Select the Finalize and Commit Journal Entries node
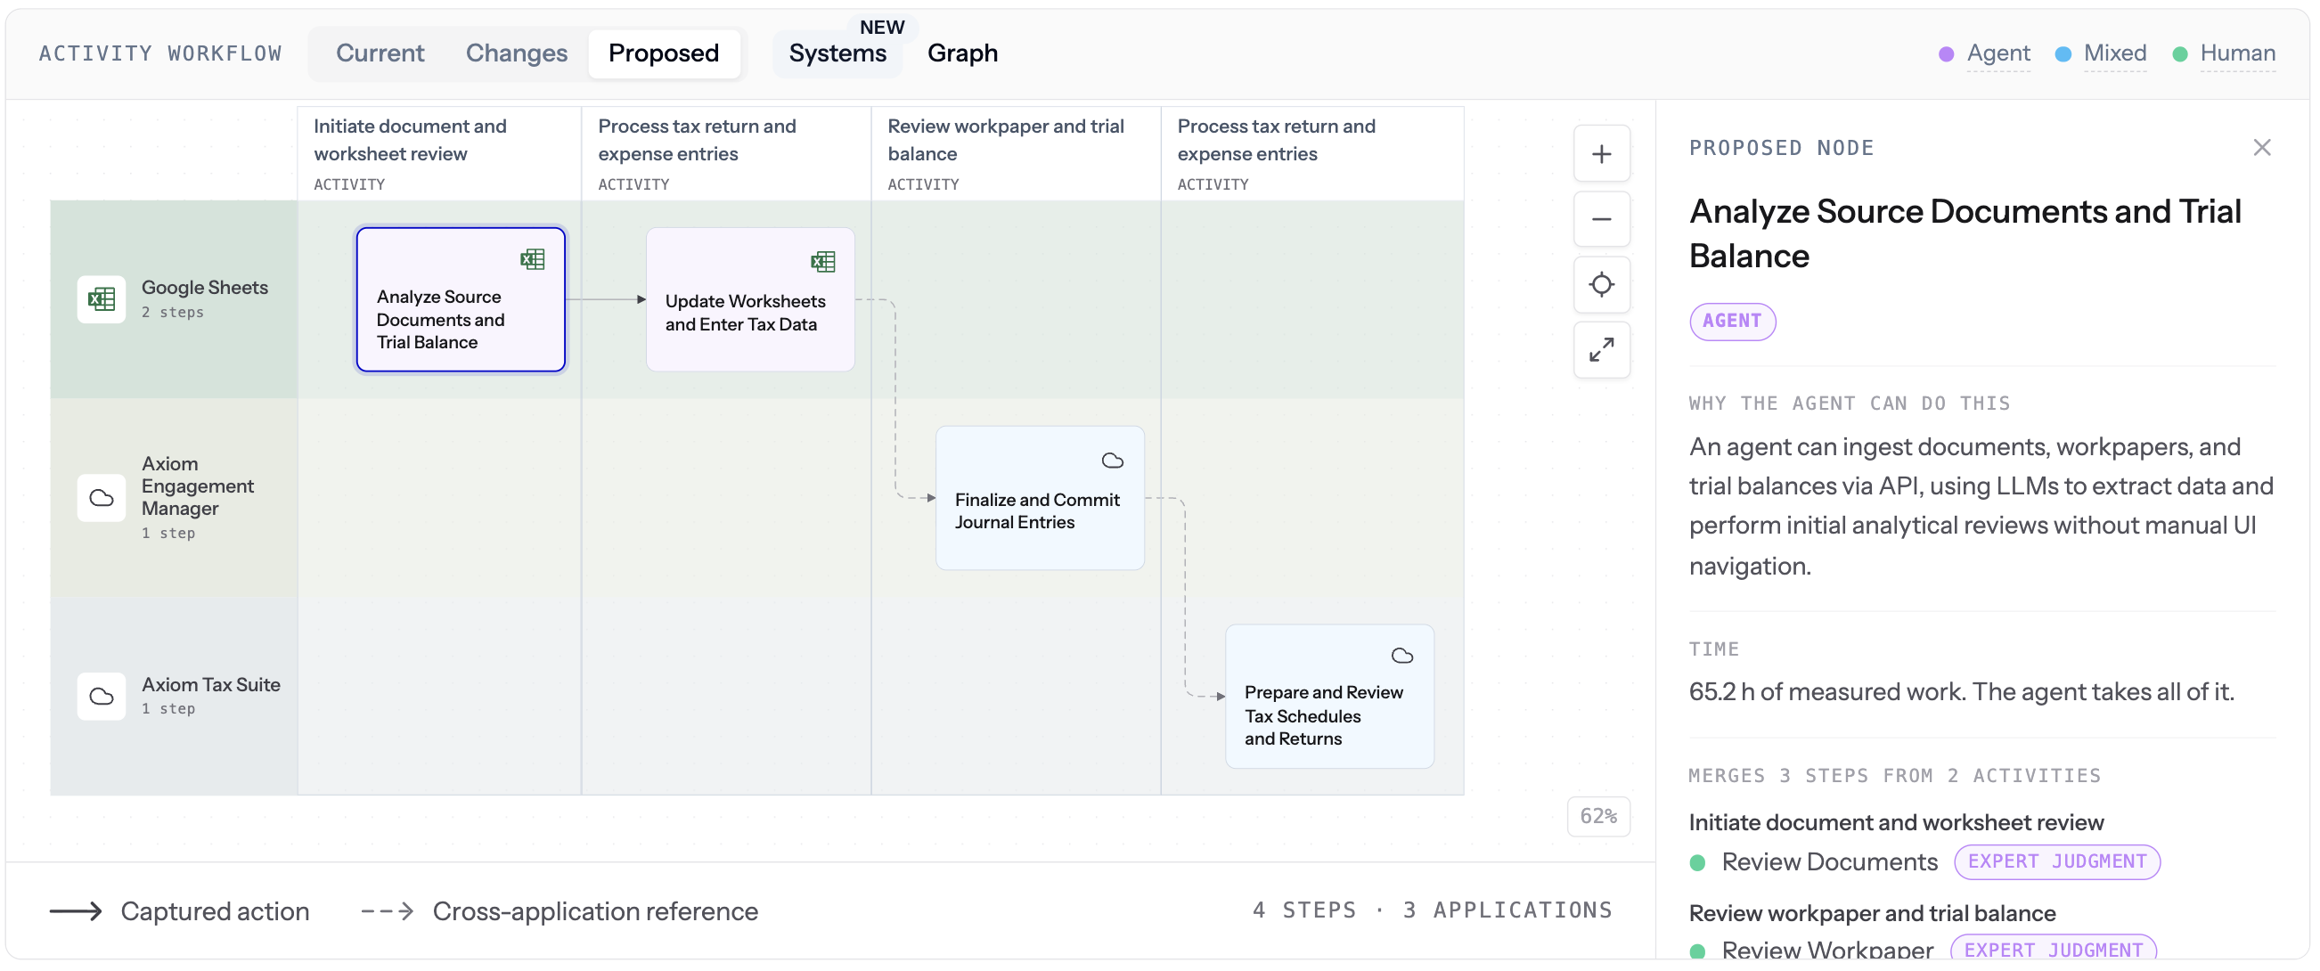The width and height of the screenshot is (2320, 971). [1041, 498]
